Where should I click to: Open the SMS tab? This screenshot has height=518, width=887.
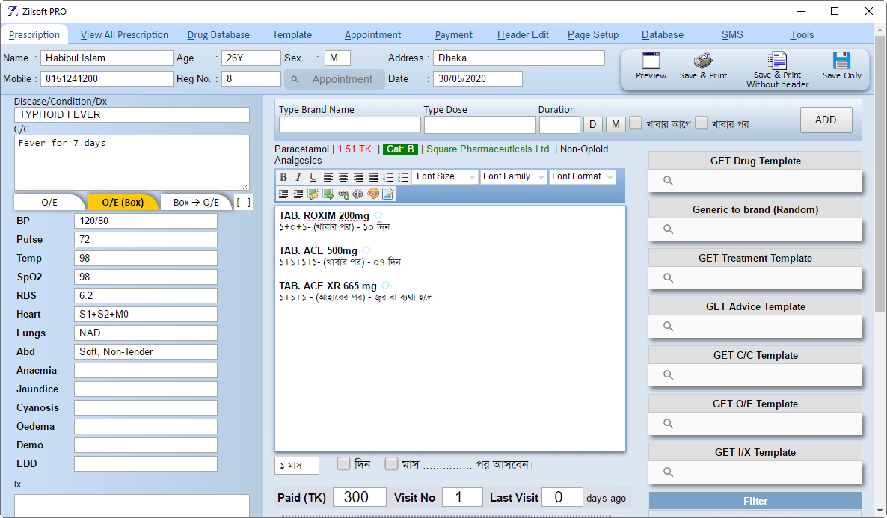(732, 35)
